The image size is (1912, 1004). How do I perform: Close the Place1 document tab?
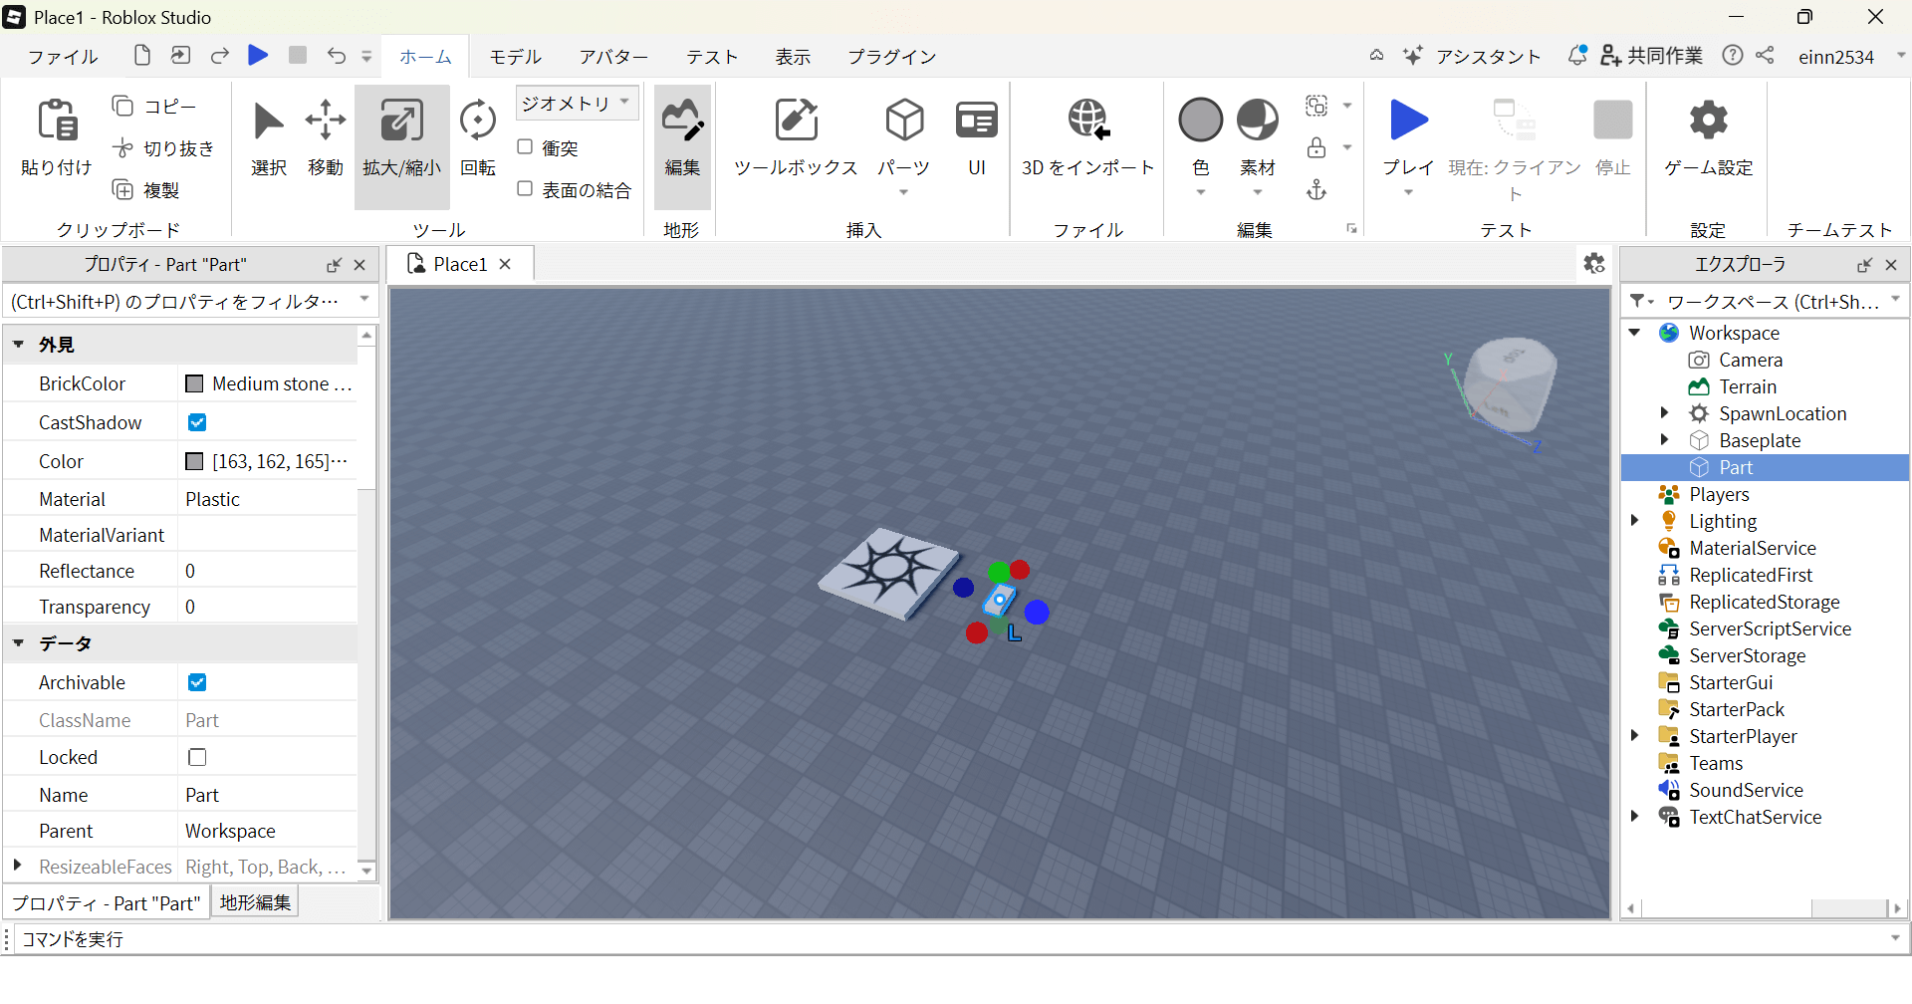pyautogui.click(x=505, y=264)
